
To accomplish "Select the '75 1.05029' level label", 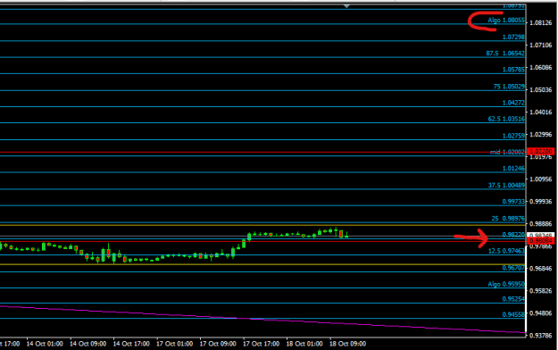I will coord(509,87).
